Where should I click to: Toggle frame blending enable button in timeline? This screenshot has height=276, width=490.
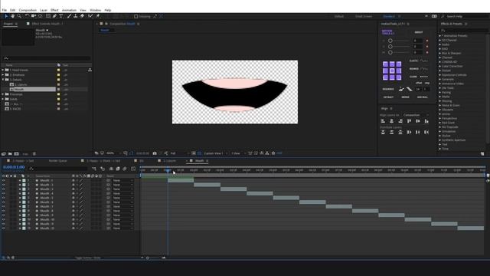click(118, 169)
